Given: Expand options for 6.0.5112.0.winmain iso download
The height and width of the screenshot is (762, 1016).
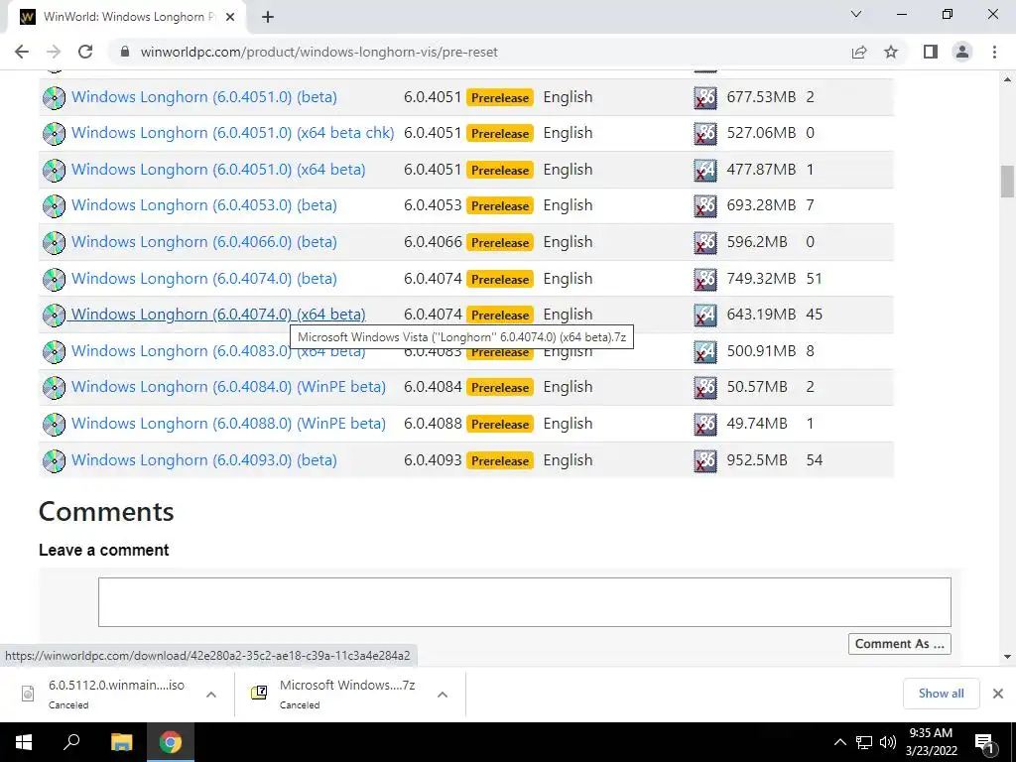Looking at the screenshot, I should [x=210, y=695].
